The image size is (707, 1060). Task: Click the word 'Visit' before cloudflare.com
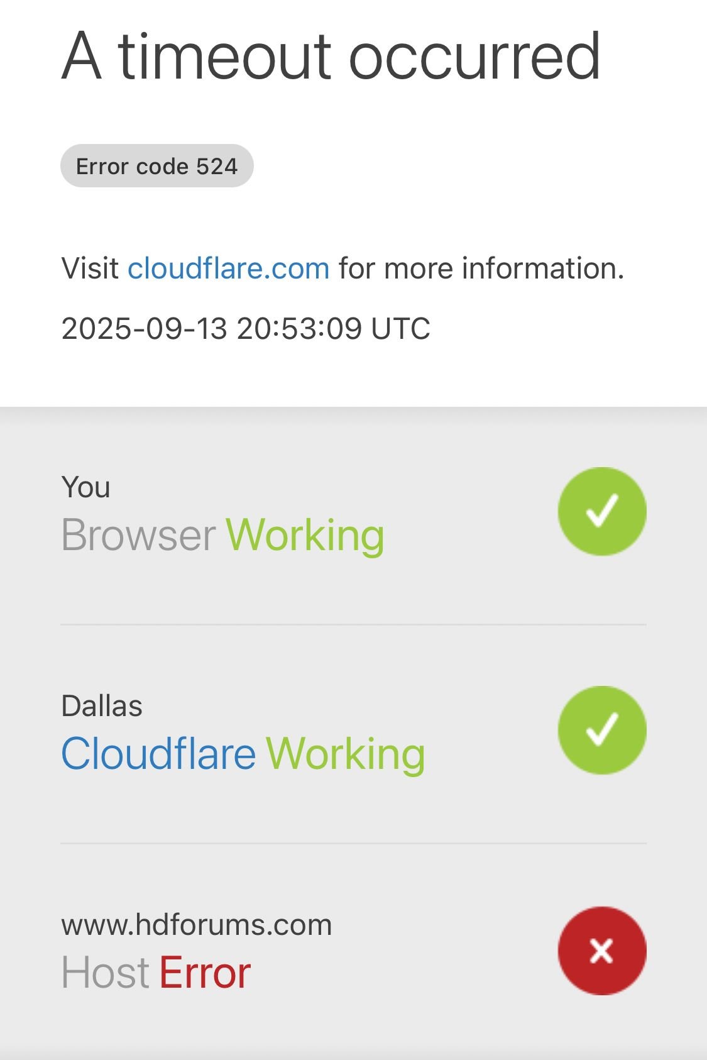pyautogui.click(x=90, y=268)
